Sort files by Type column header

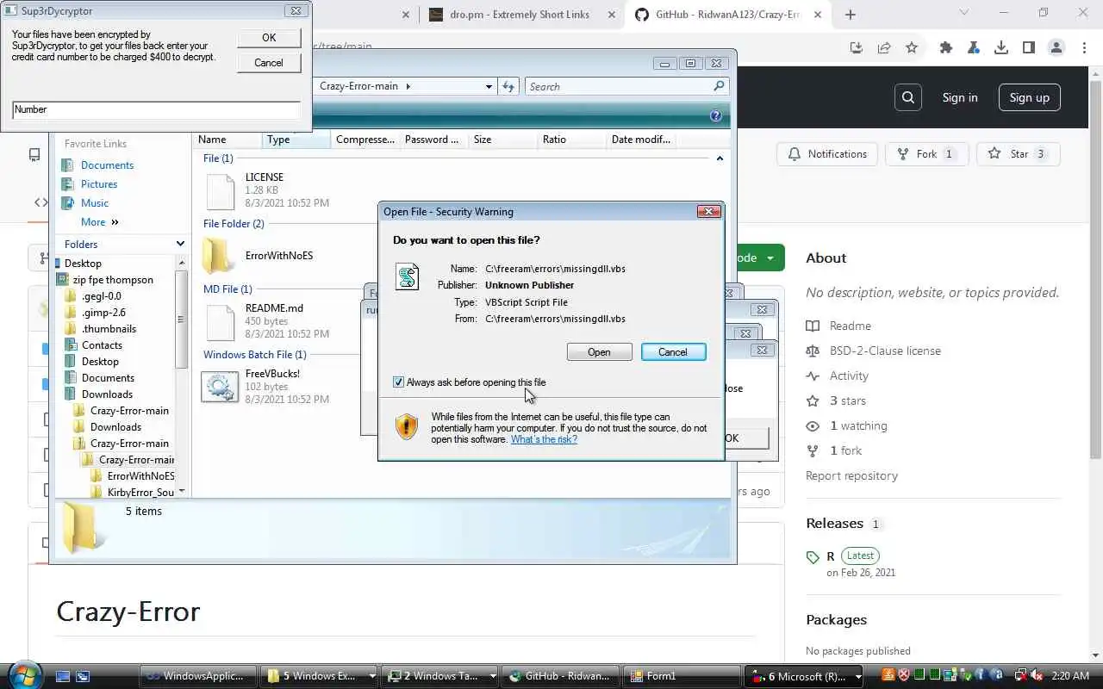(296, 140)
